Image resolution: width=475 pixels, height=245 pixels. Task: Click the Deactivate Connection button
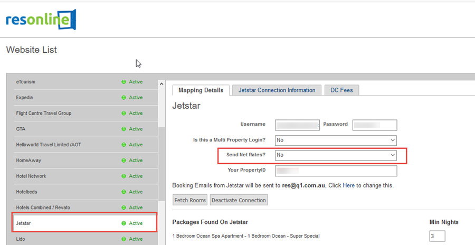(239, 200)
